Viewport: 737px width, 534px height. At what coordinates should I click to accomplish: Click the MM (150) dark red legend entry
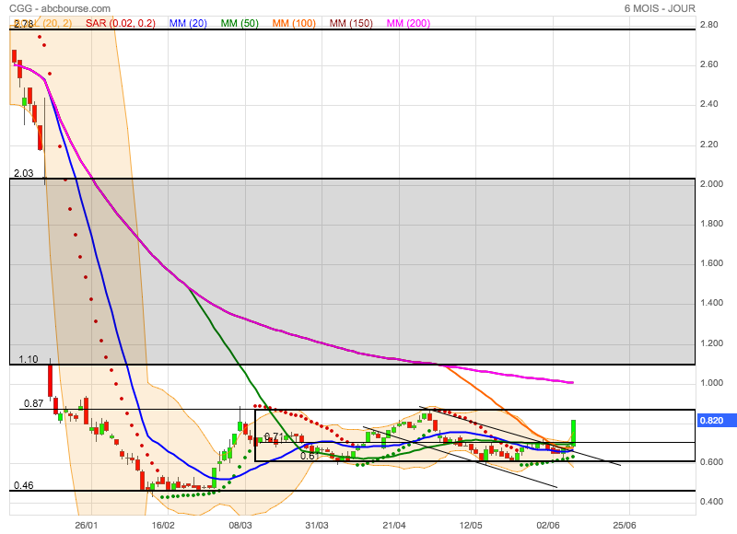[x=351, y=22]
